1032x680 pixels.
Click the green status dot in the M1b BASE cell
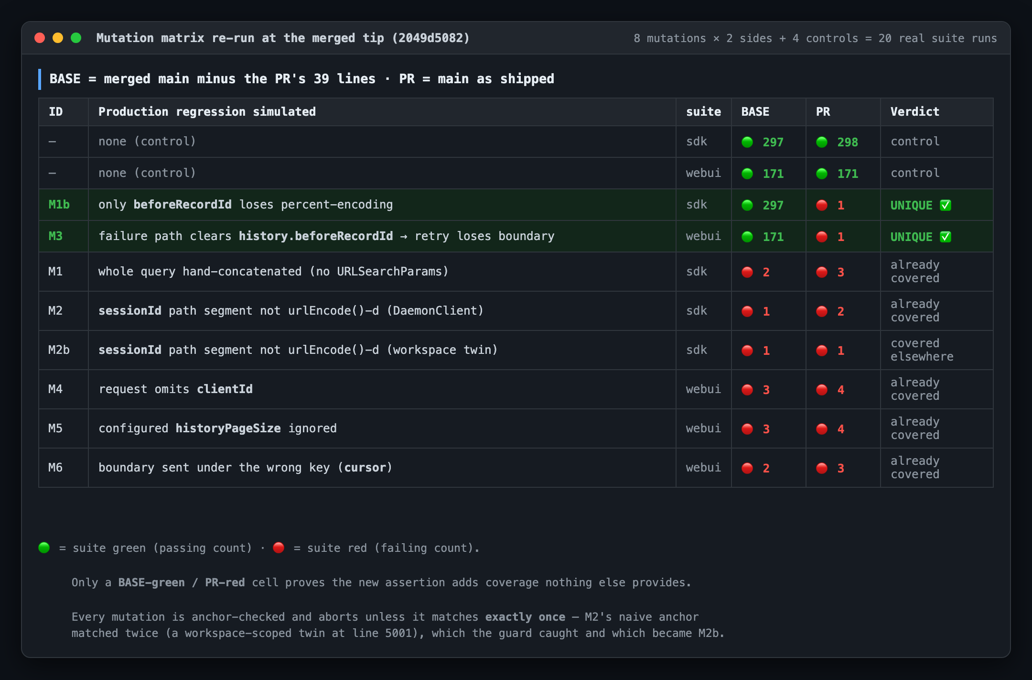pos(747,205)
